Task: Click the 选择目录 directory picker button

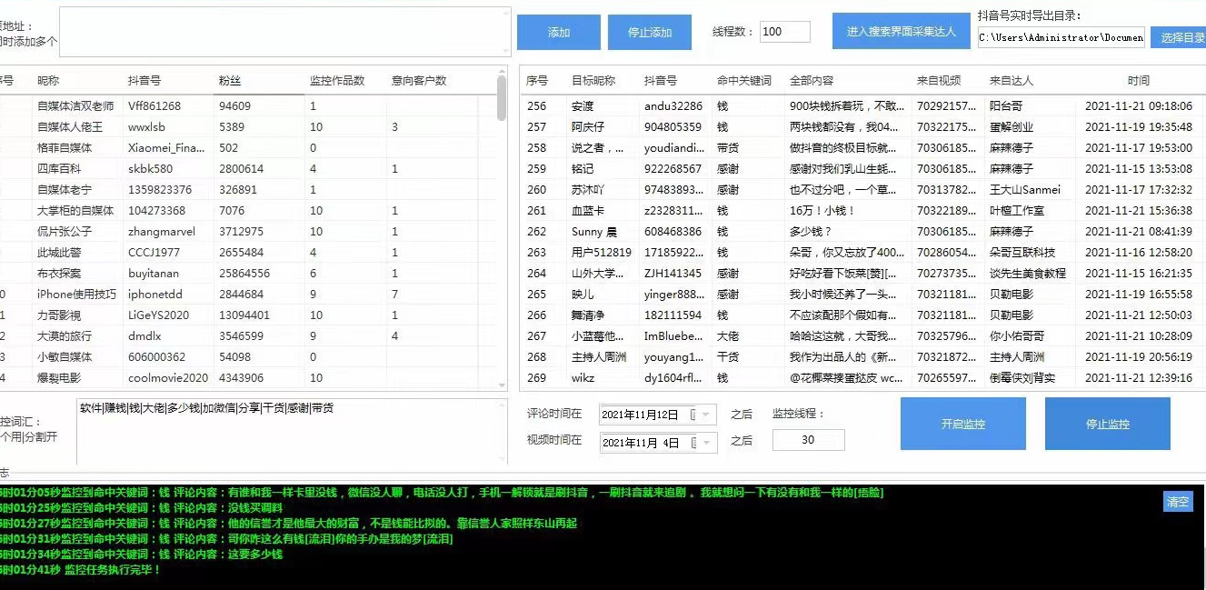Action: [x=1180, y=37]
